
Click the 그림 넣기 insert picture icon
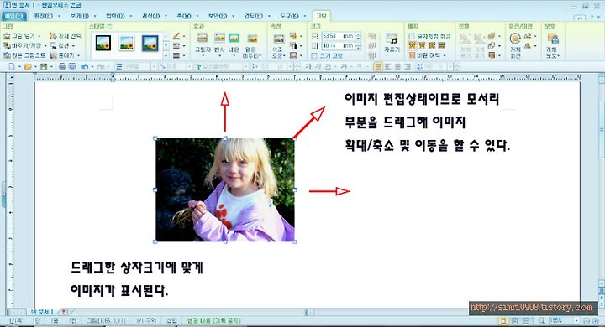[7, 36]
